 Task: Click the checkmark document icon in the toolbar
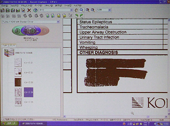pyautogui.click(x=23, y=10)
